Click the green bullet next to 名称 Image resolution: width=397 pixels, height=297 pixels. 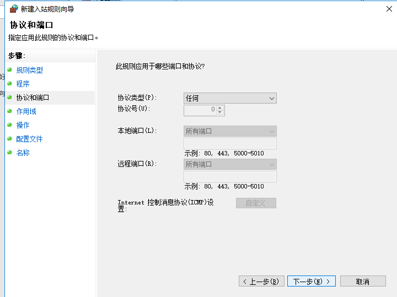[9, 152]
